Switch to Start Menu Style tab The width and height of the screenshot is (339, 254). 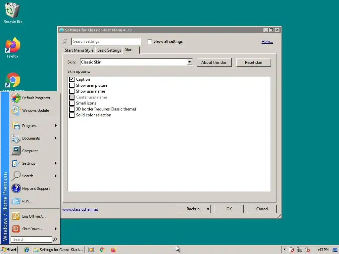[79, 50]
